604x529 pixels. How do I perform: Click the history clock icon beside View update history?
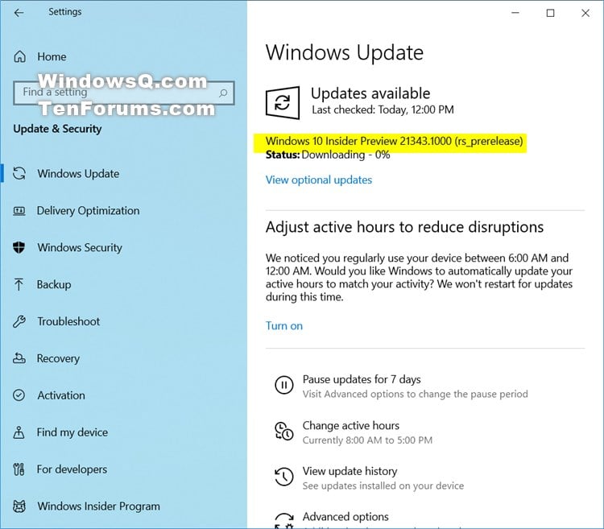coord(284,477)
